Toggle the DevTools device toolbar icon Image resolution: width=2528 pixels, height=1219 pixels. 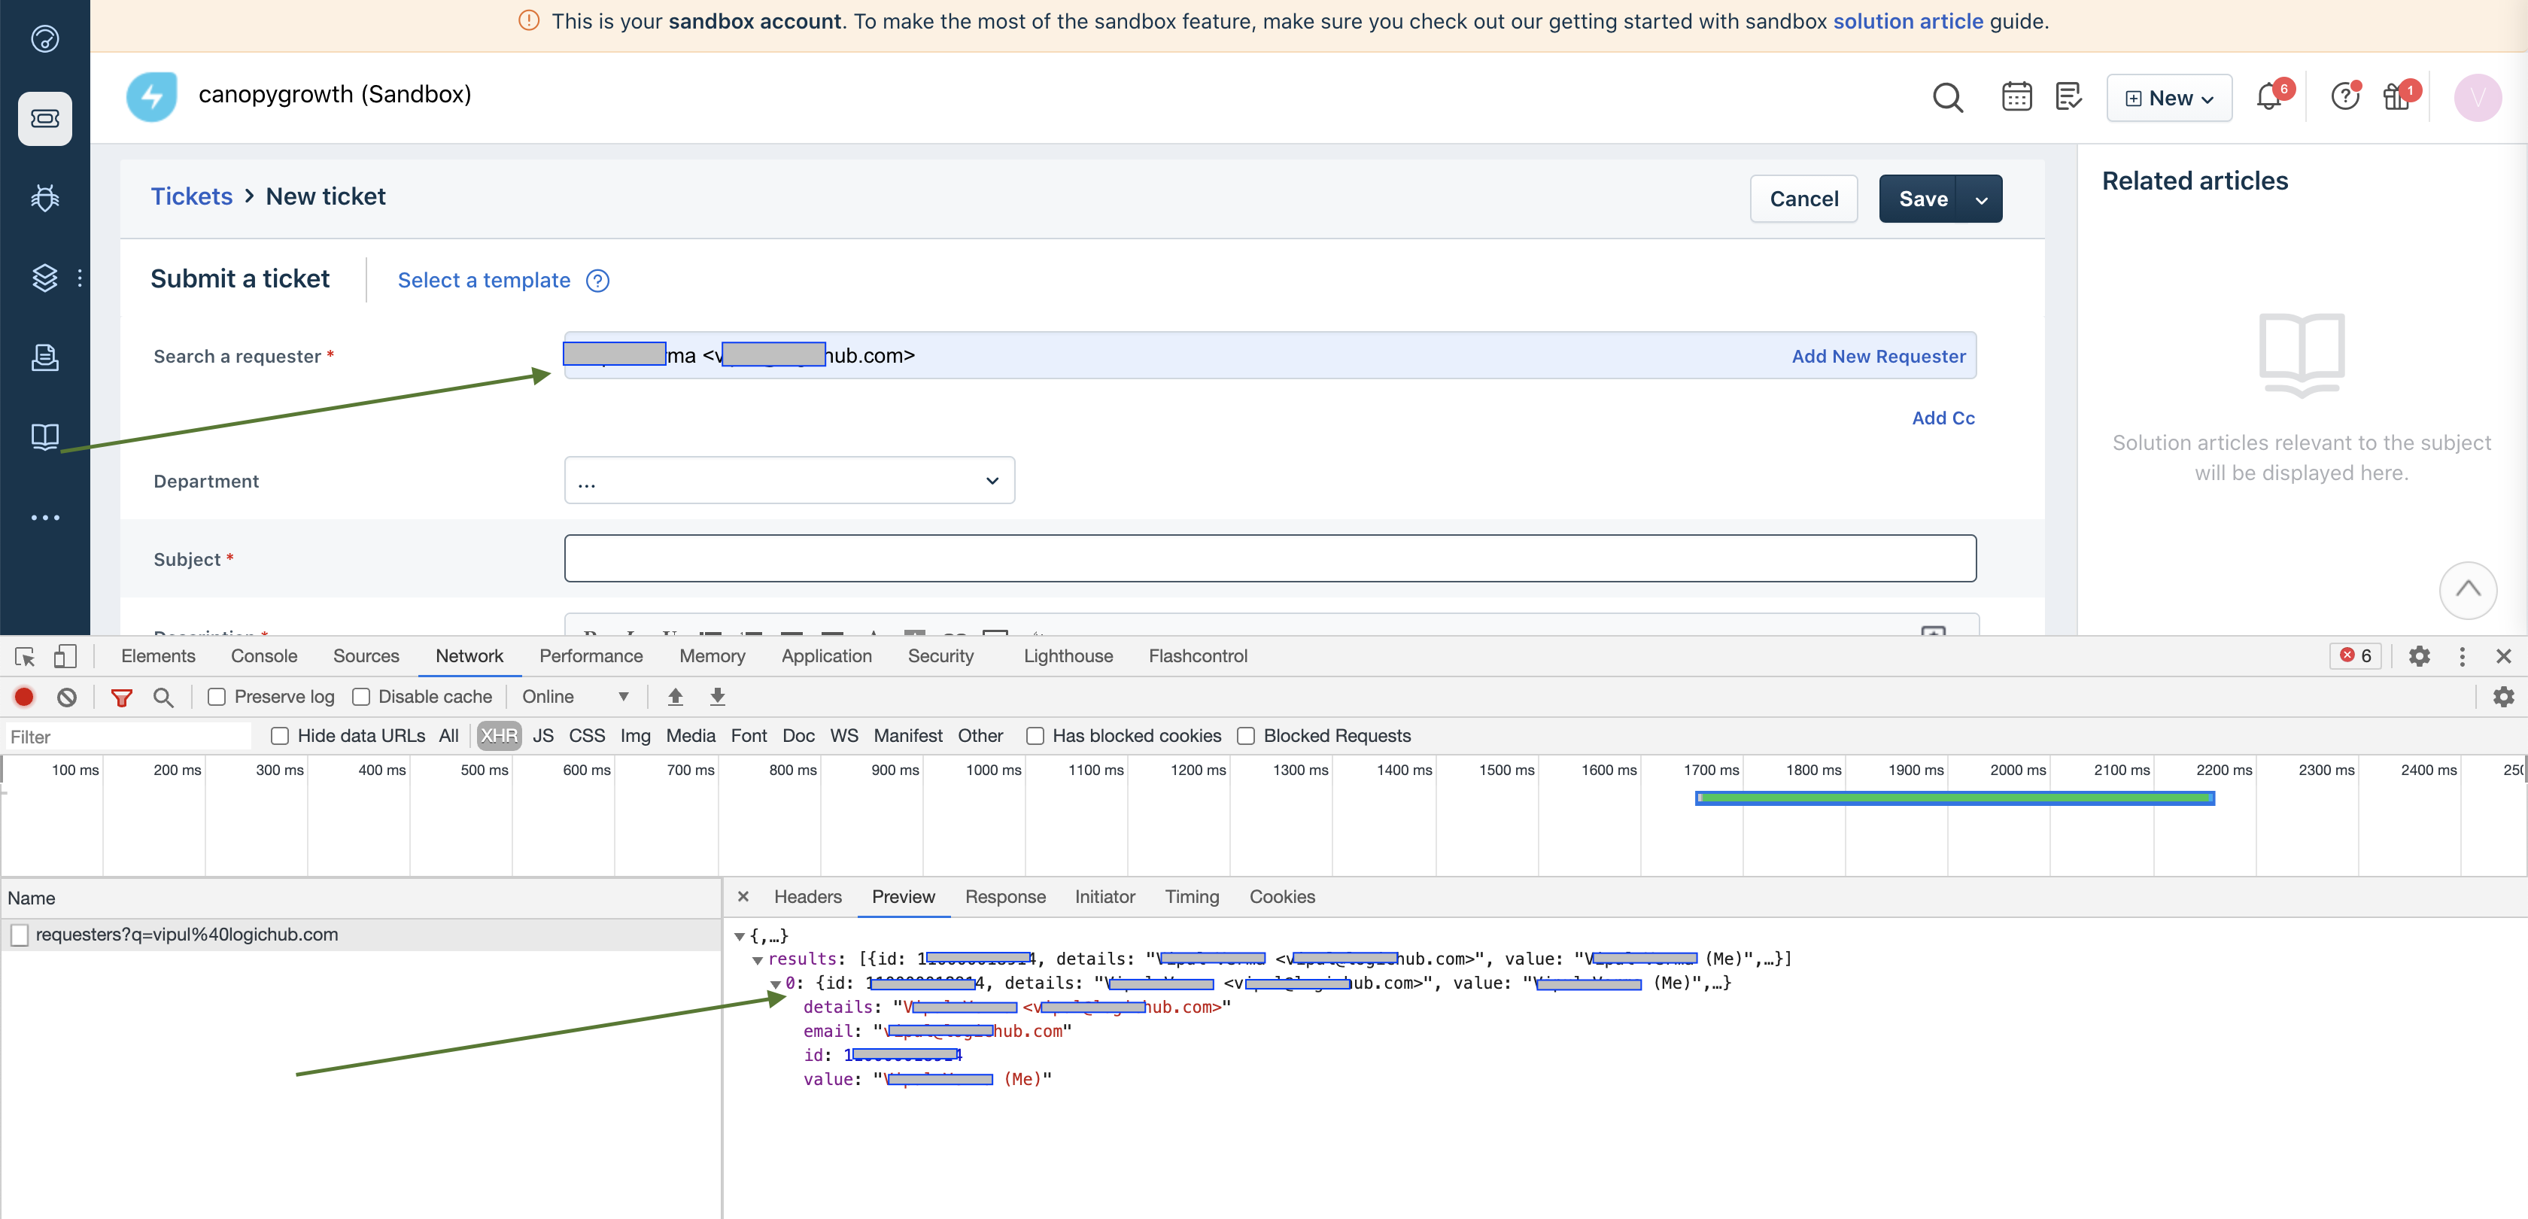click(65, 655)
